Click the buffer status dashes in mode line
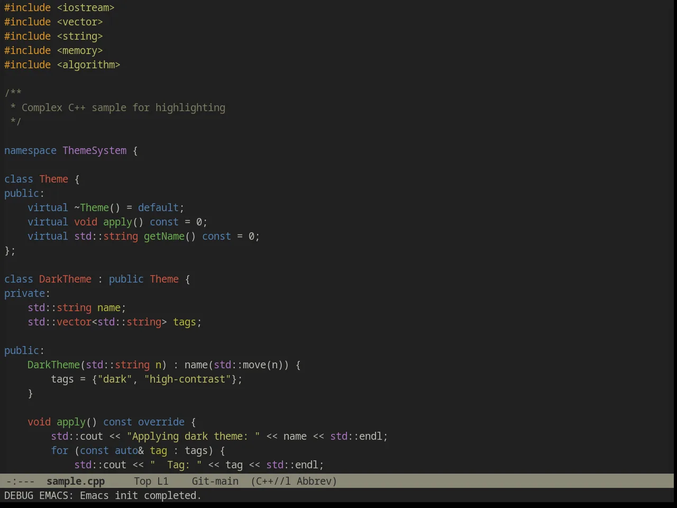The height and width of the screenshot is (508, 677). click(x=20, y=481)
